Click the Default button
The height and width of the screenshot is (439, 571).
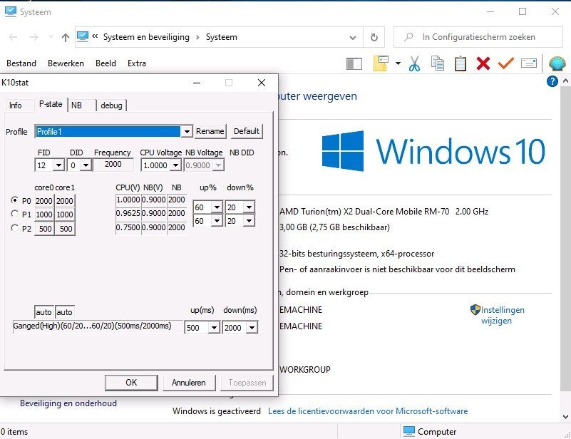pyautogui.click(x=247, y=131)
